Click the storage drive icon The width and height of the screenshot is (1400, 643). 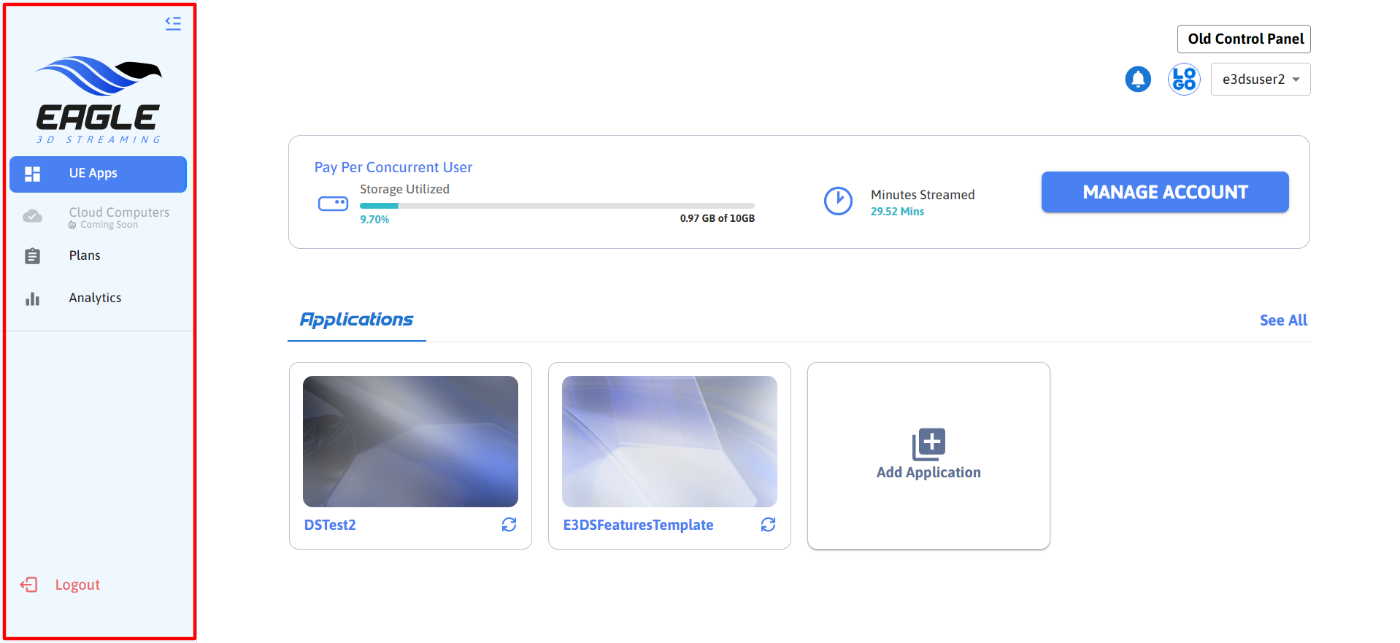(x=333, y=204)
